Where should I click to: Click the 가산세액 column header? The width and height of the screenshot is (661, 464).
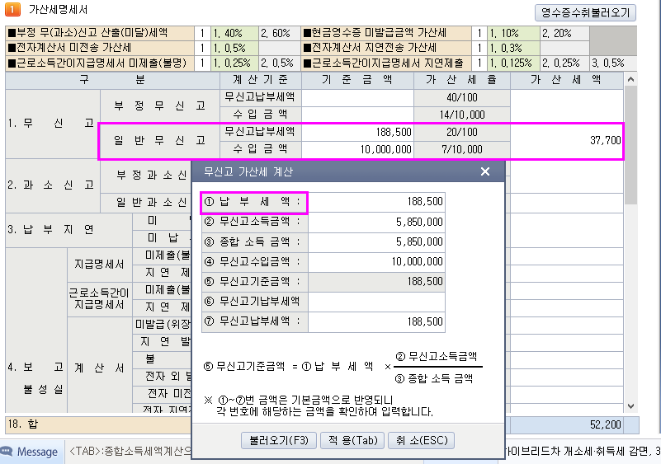click(x=567, y=80)
